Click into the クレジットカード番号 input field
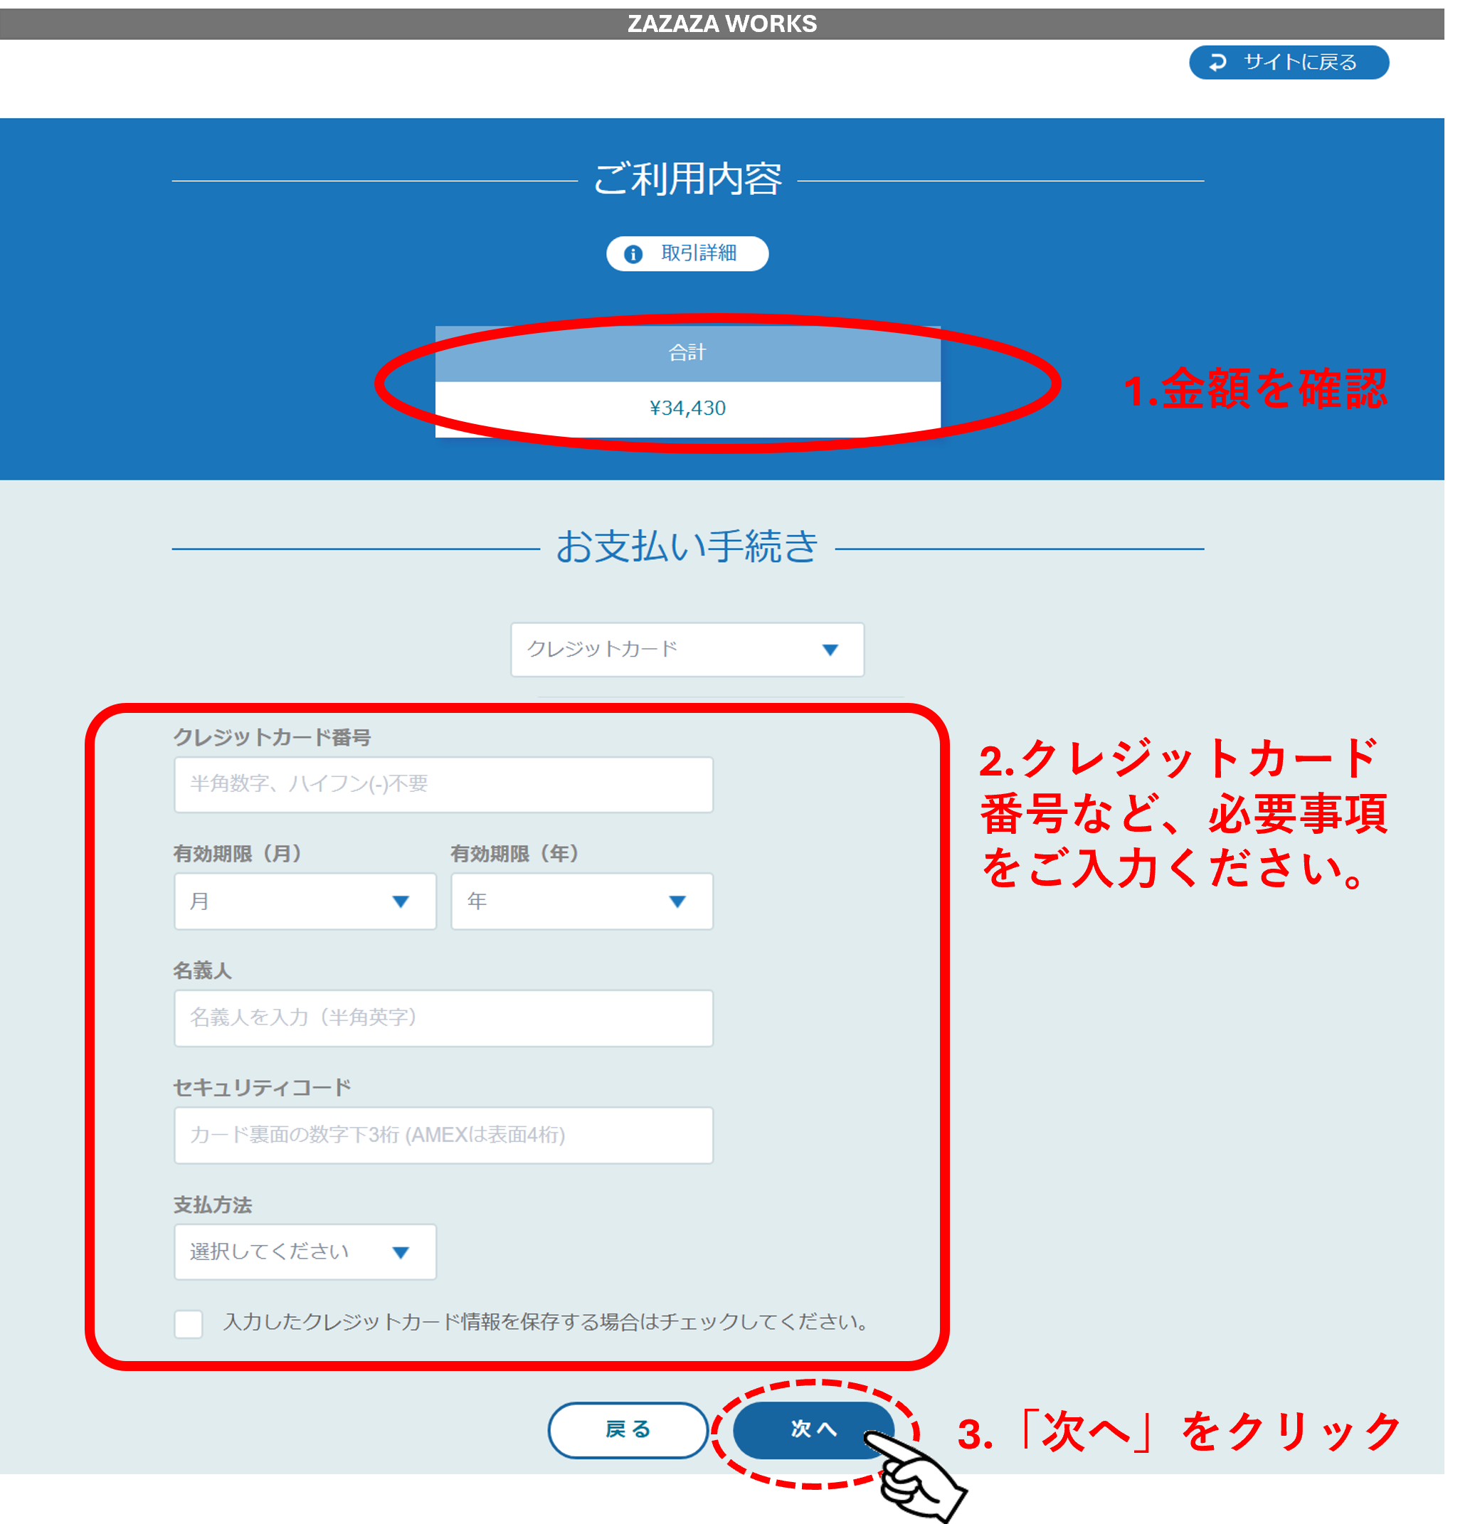The image size is (1480, 1524). tap(443, 785)
